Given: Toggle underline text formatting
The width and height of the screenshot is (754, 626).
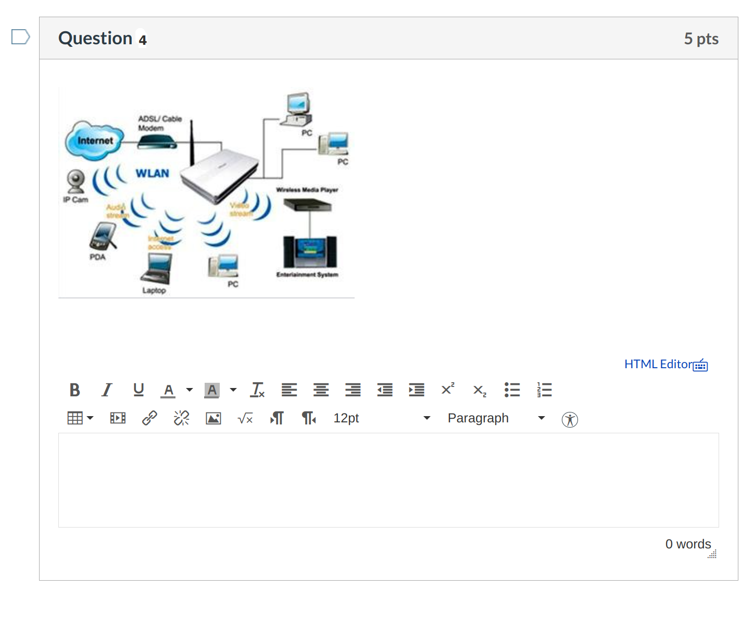Looking at the screenshot, I should [x=139, y=390].
